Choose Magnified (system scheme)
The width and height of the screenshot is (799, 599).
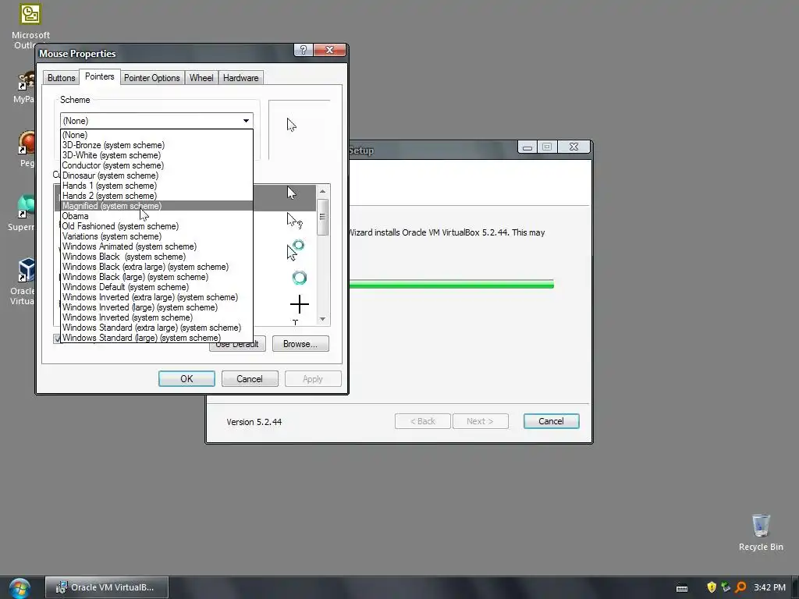pyautogui.click(x=156, y=206)
